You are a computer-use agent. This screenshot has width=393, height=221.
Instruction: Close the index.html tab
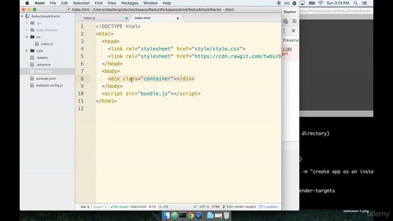tap(177, 18)
